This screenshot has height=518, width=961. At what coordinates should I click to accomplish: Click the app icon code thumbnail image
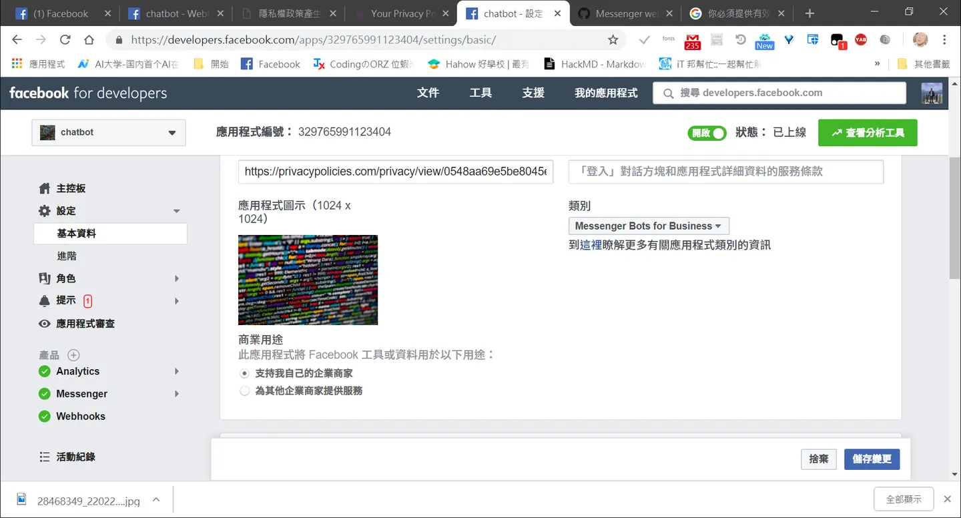308,280
